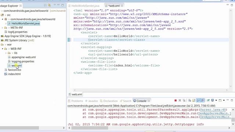235x132 pixels.
Task: Switch to the HelloWorldServlet.java editor tab
Action: tap(84, 6)
